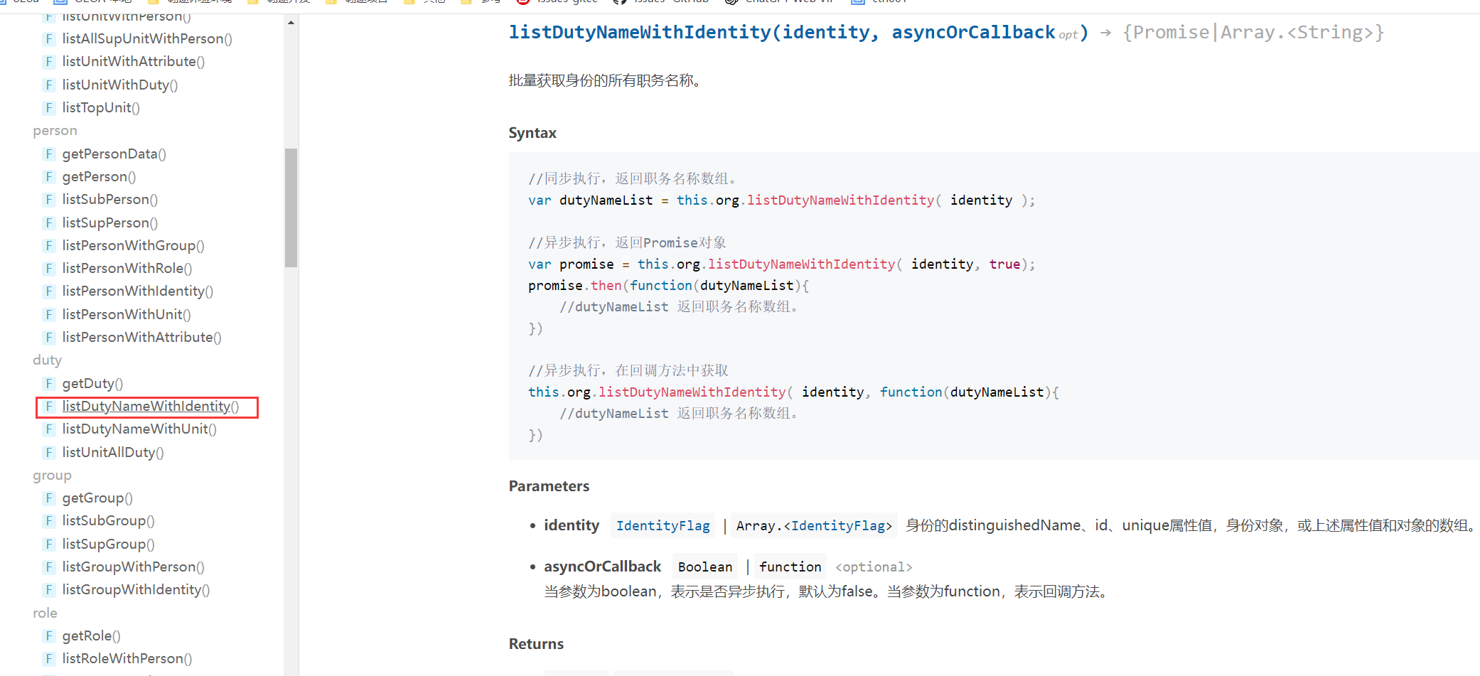1480x676 pixels.
Task: Click the F icon beside getRole()
Action: pos(49,636)
